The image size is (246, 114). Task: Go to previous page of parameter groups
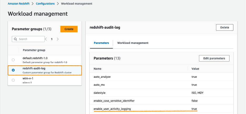point(46,39)
